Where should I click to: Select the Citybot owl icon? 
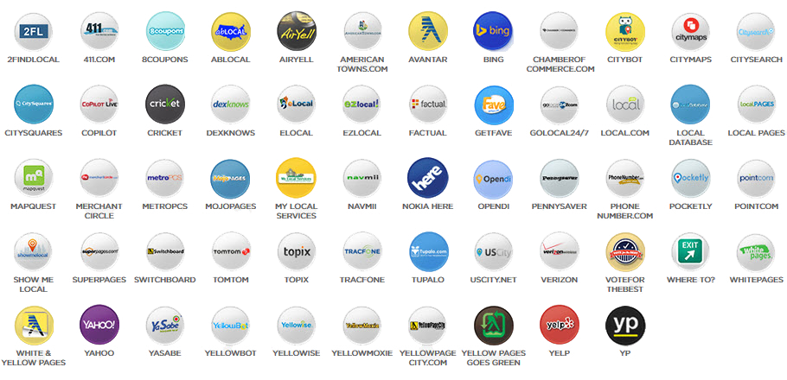pyautogui.click(x=625, y=32)
